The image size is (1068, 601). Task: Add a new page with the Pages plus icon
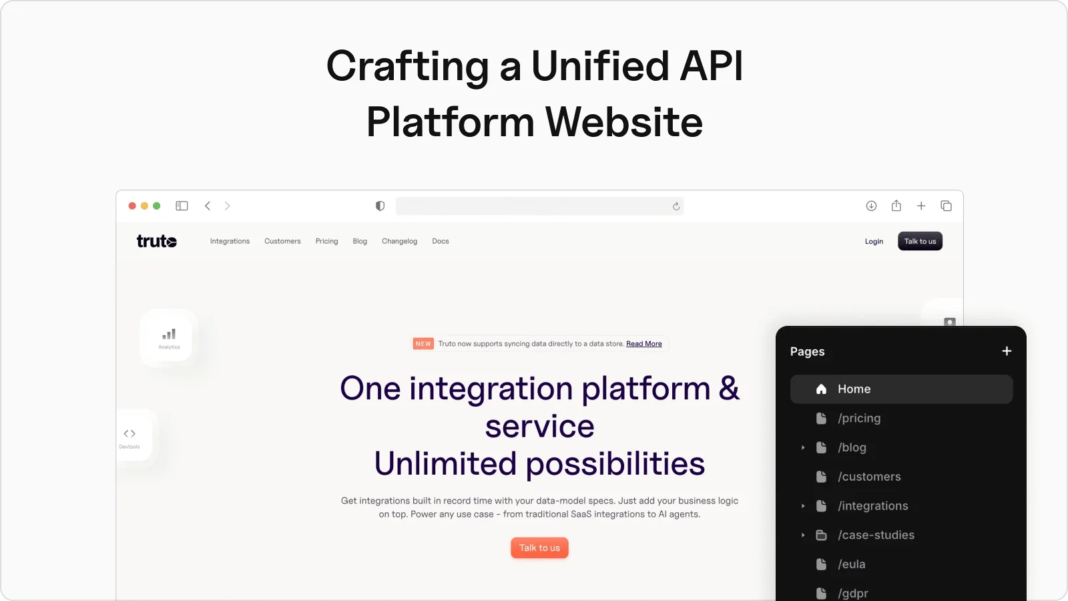(1007, 351)
